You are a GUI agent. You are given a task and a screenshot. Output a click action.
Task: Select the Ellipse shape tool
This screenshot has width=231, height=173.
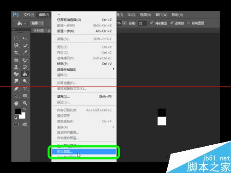25,96
